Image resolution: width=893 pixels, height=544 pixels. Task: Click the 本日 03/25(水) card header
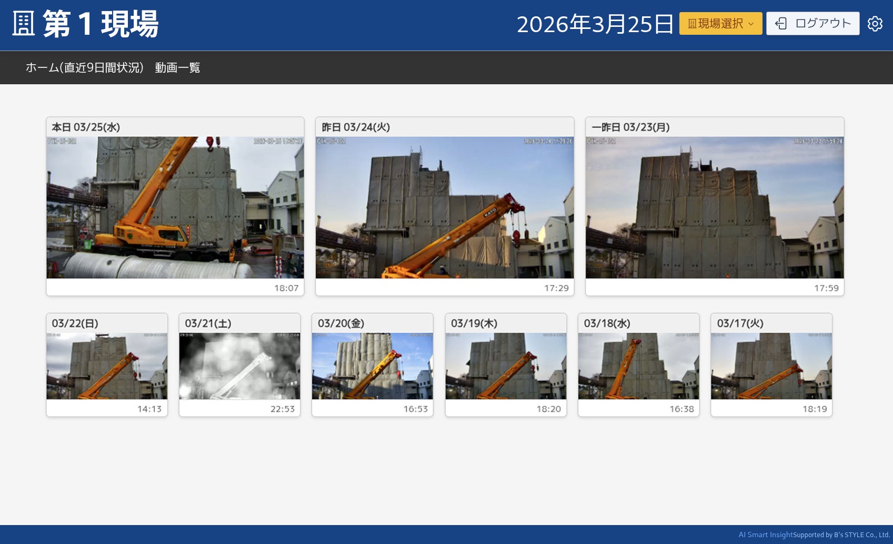pos(175,127)
